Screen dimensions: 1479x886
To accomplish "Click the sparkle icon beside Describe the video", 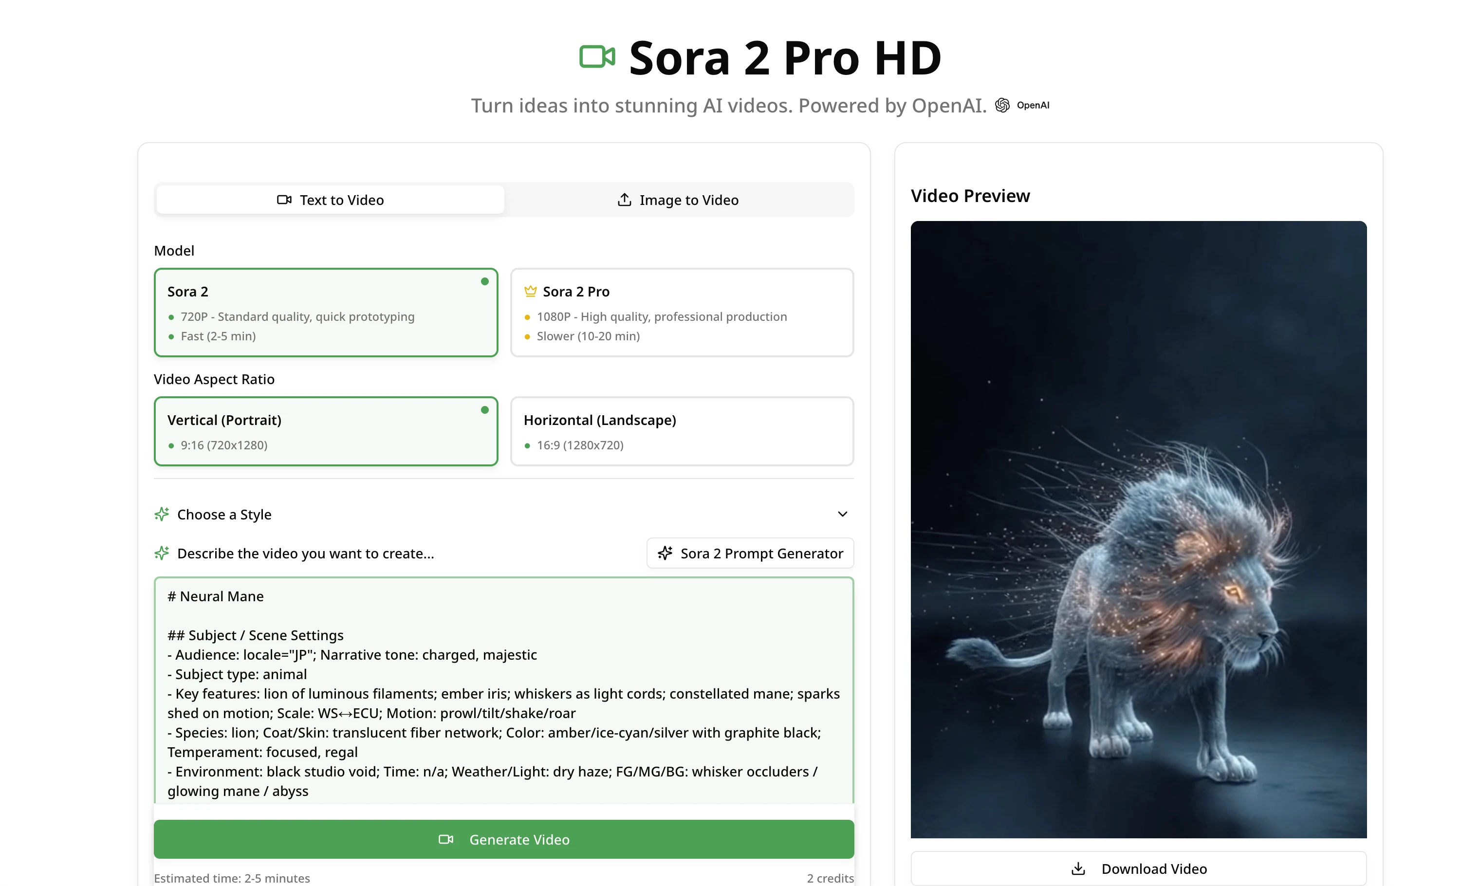I will [x=162, y=554].
